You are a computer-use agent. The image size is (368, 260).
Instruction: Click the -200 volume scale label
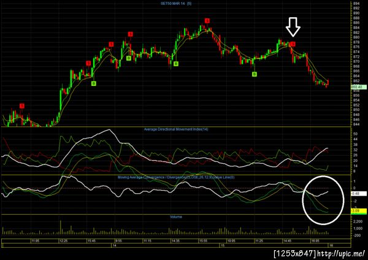[357, 235]
